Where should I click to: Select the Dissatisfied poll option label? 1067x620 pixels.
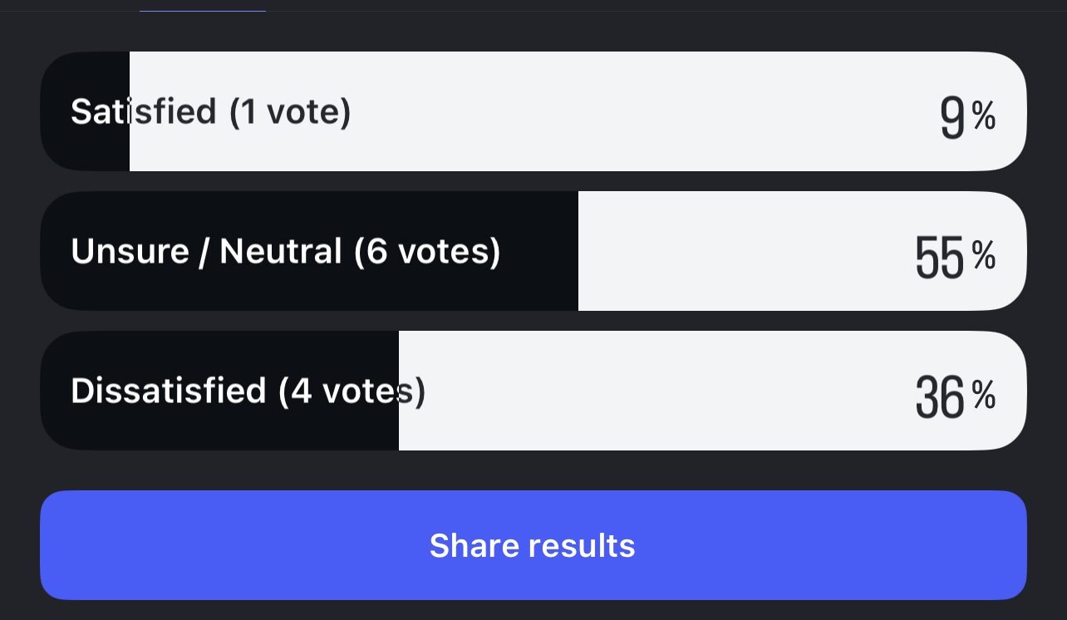tap(168, 391)
